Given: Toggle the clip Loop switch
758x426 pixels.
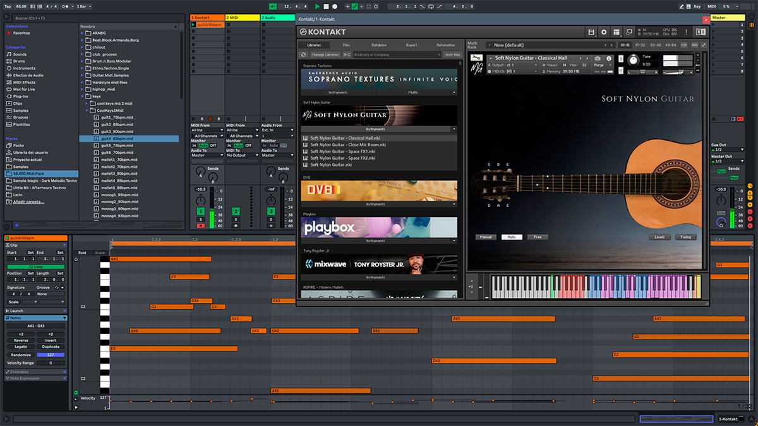Looking at the screenshot, I should coord(36,266).
